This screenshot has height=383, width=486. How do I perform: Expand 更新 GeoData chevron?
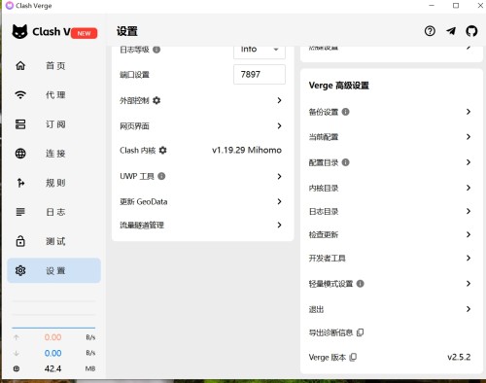click(x=279, y=201)
